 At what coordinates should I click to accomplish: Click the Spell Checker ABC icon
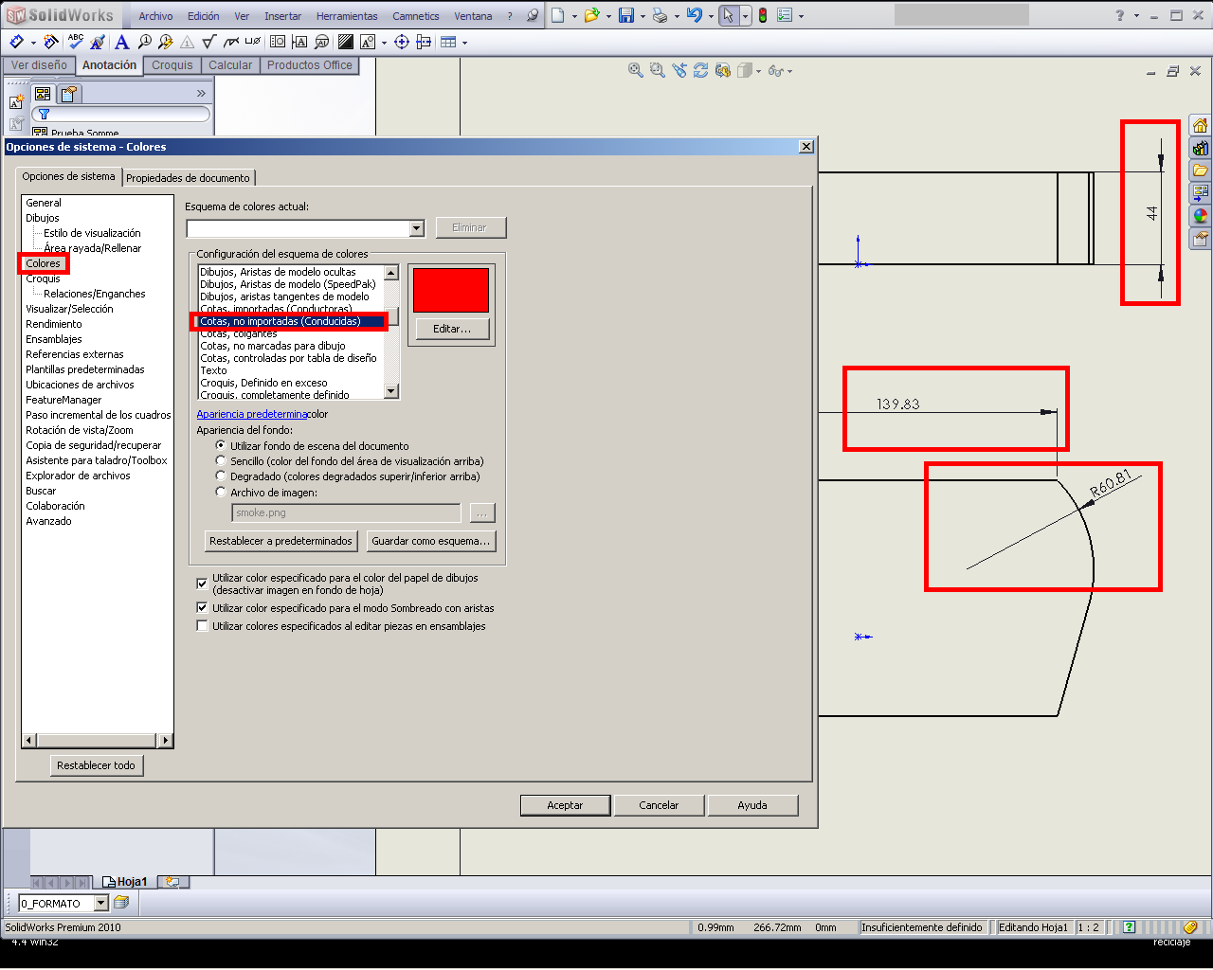tap(75, 42)
